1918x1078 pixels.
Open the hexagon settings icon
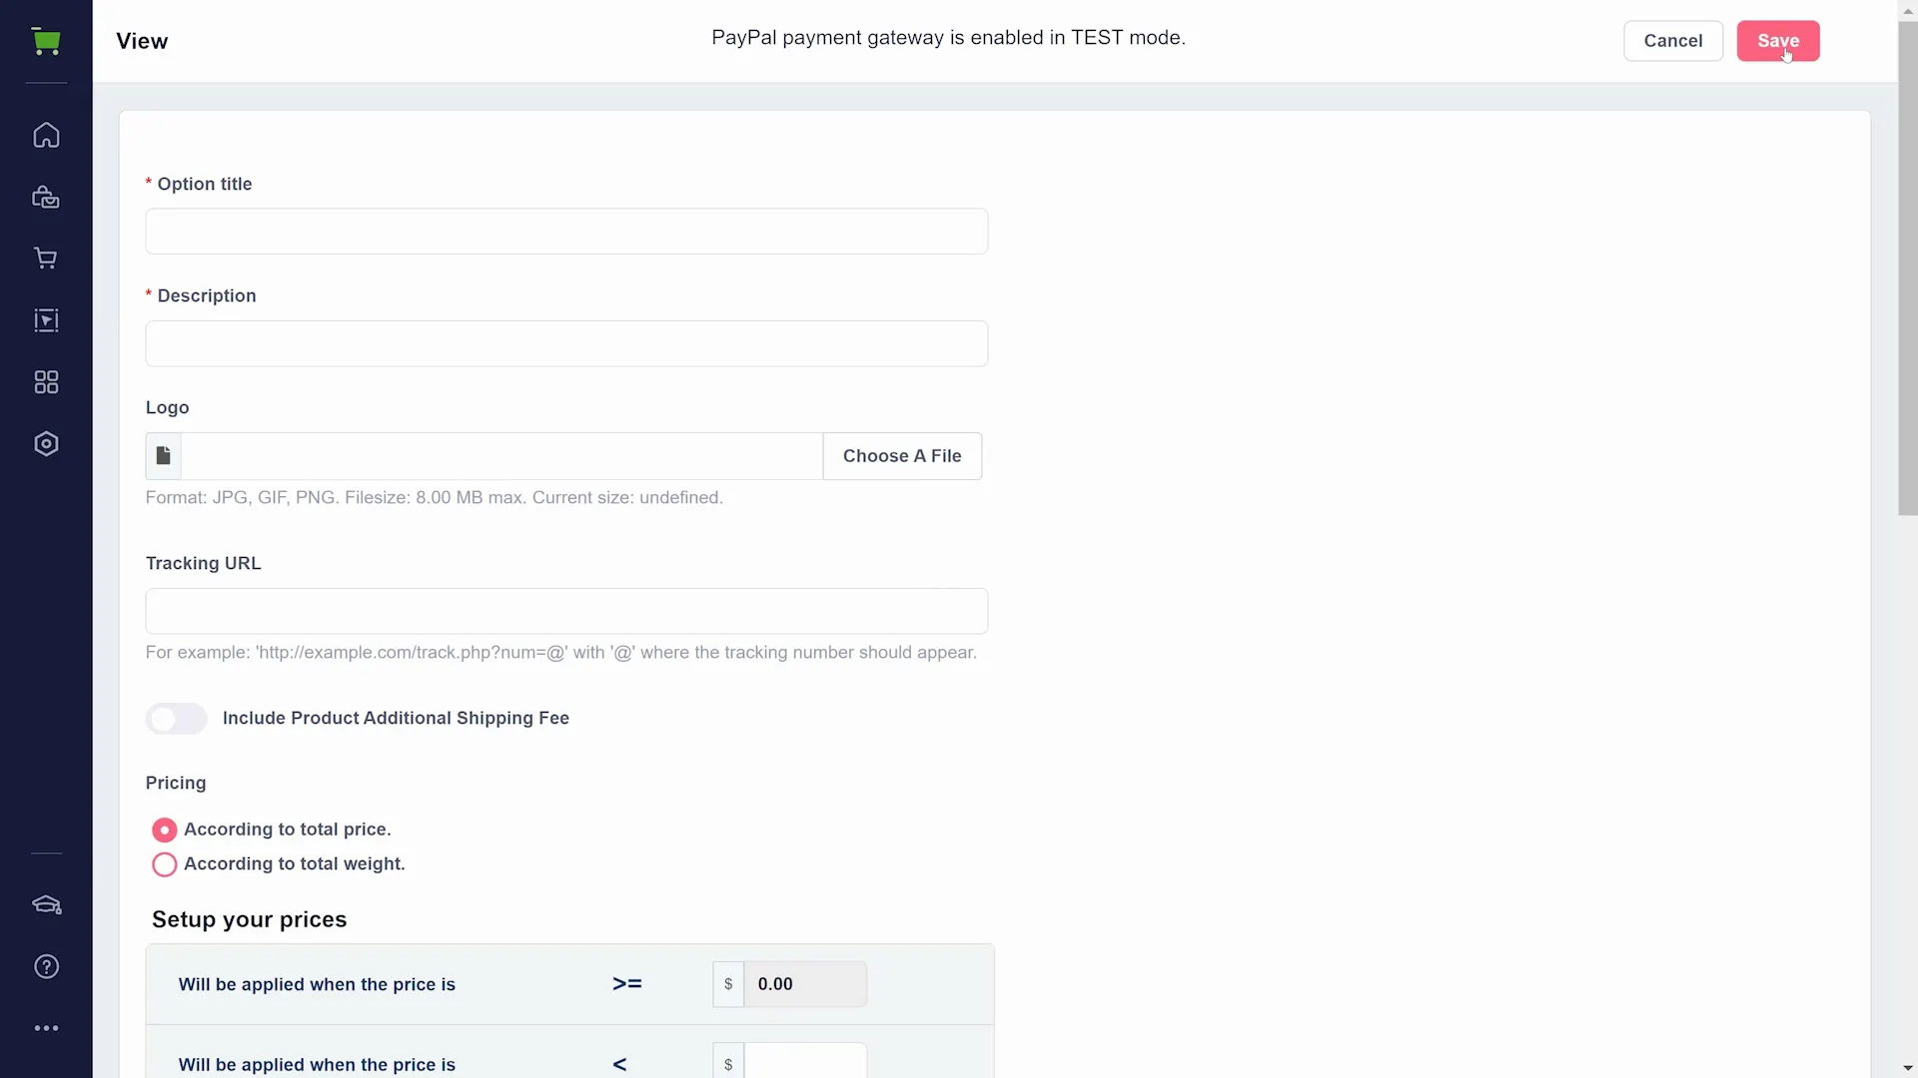point(46,444)
